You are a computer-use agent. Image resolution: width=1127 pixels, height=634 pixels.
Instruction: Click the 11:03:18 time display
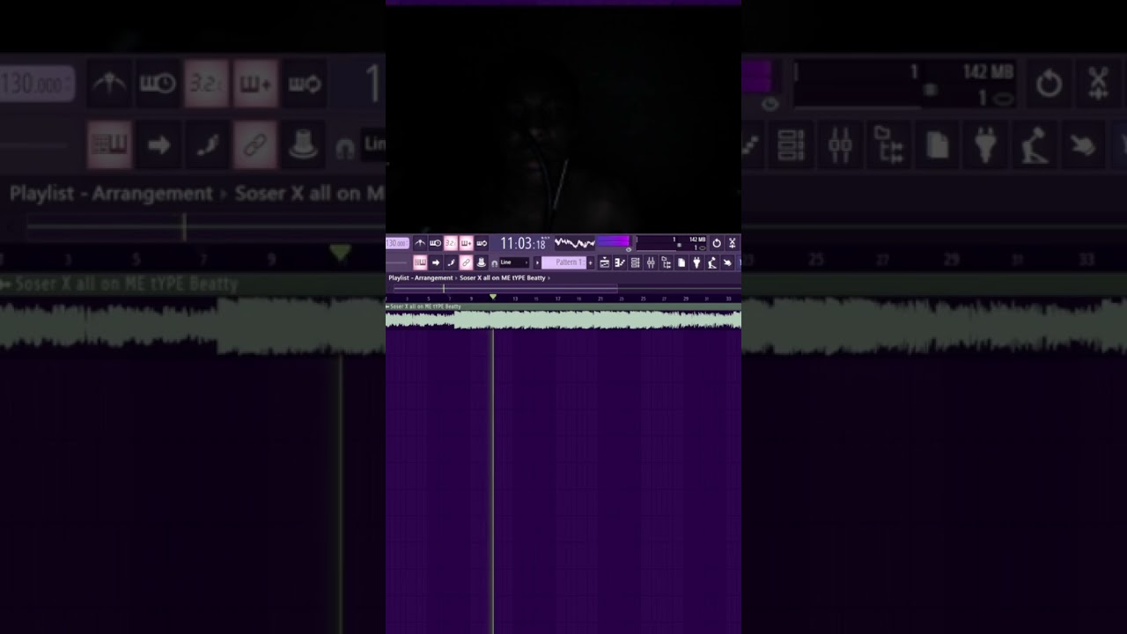[x=525, y=244]
